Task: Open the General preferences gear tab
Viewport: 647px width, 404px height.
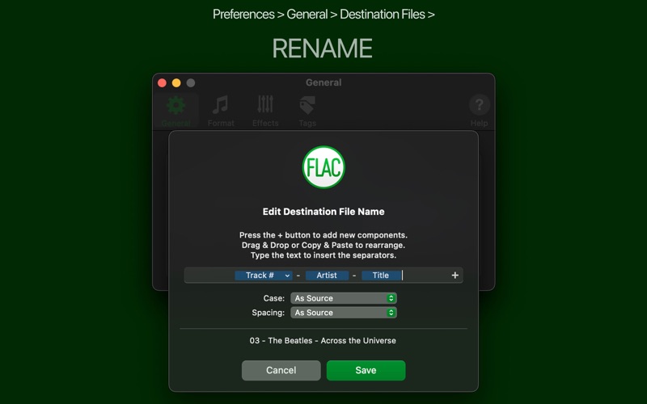Action: pyautogui.click(x=176, y=111)
